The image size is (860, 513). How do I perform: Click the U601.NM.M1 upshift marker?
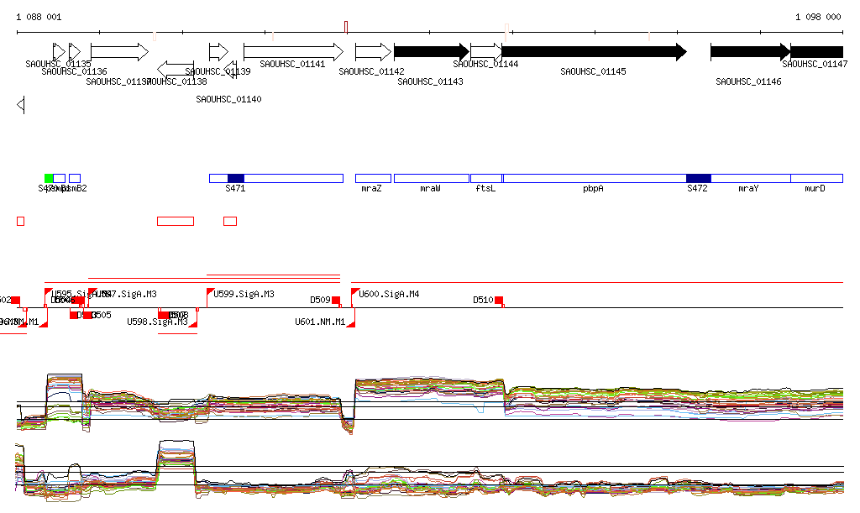[351, 321]
